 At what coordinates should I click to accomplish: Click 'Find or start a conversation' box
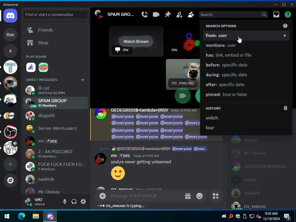coord(55,14)
